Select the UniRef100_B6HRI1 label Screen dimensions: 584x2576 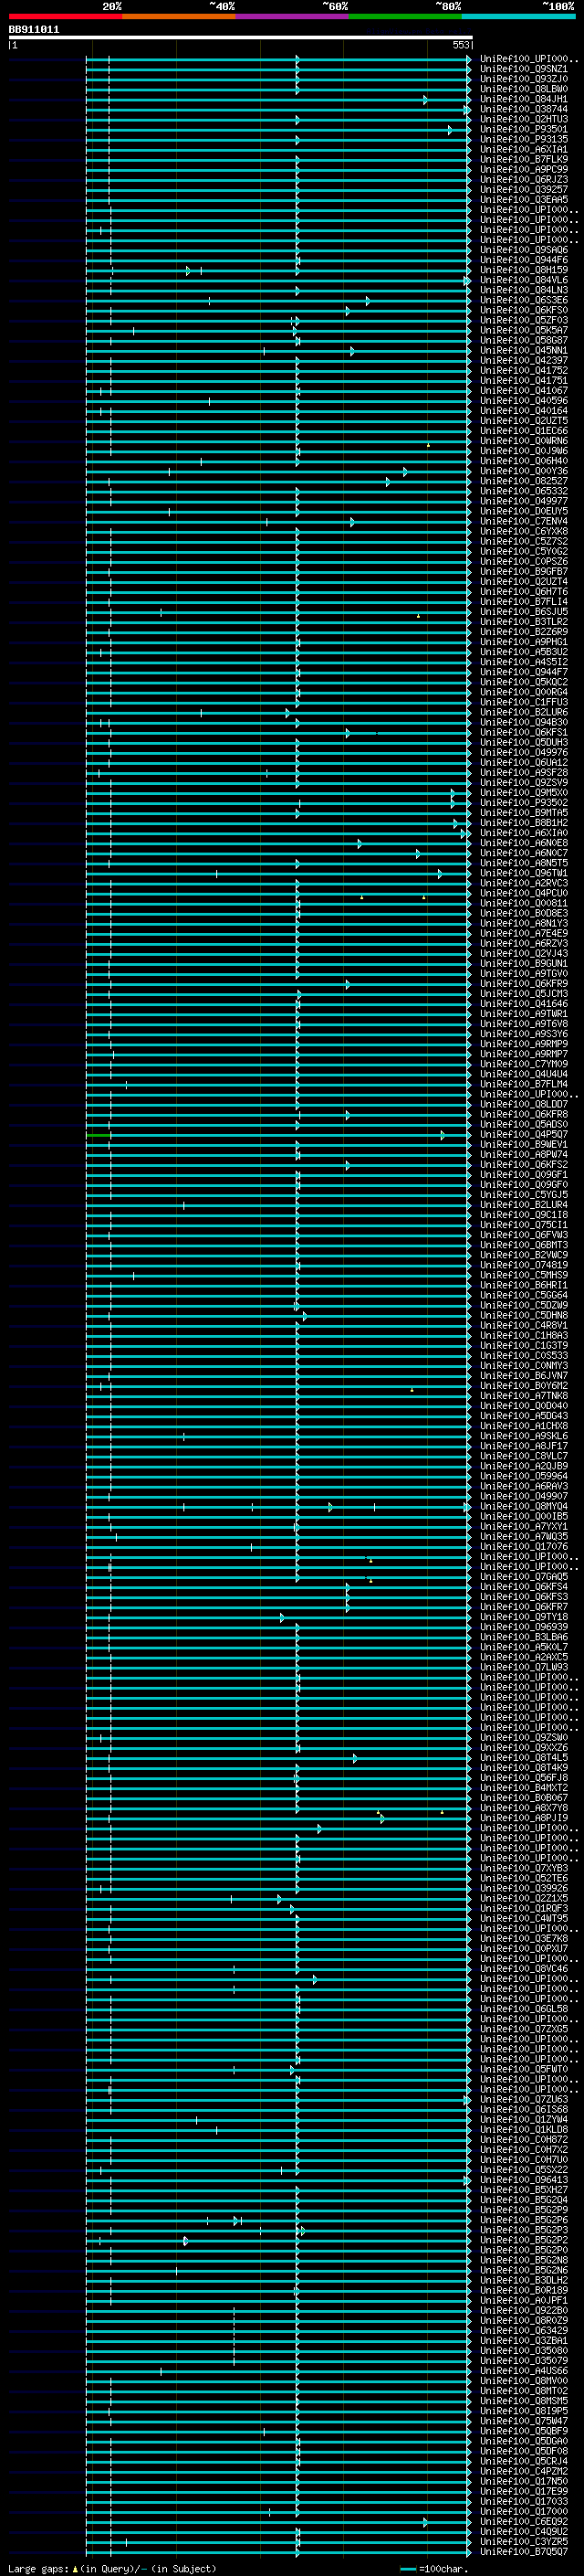click(524, 1285)
